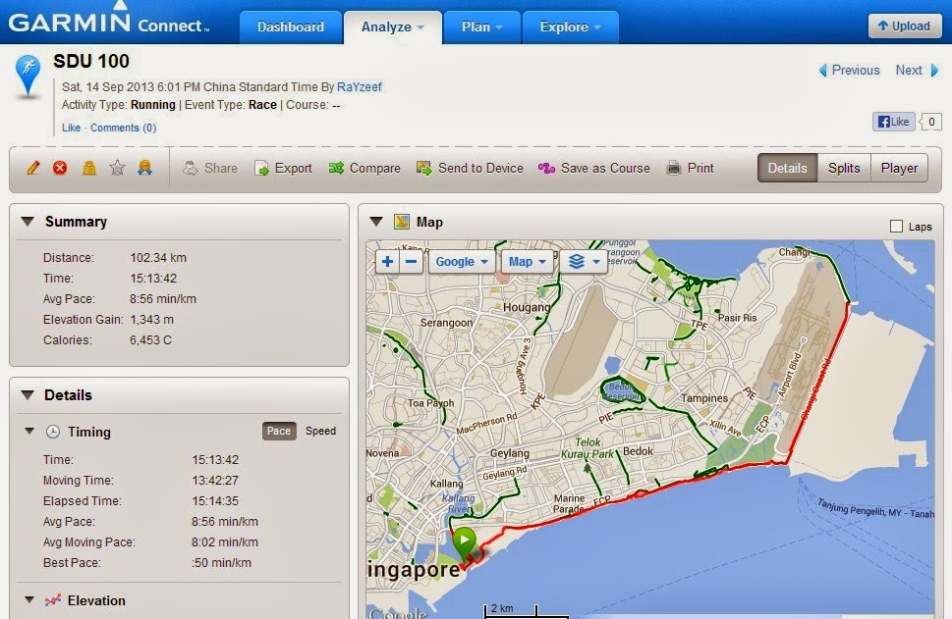Collapse the Map panel

tap(376, 222)
